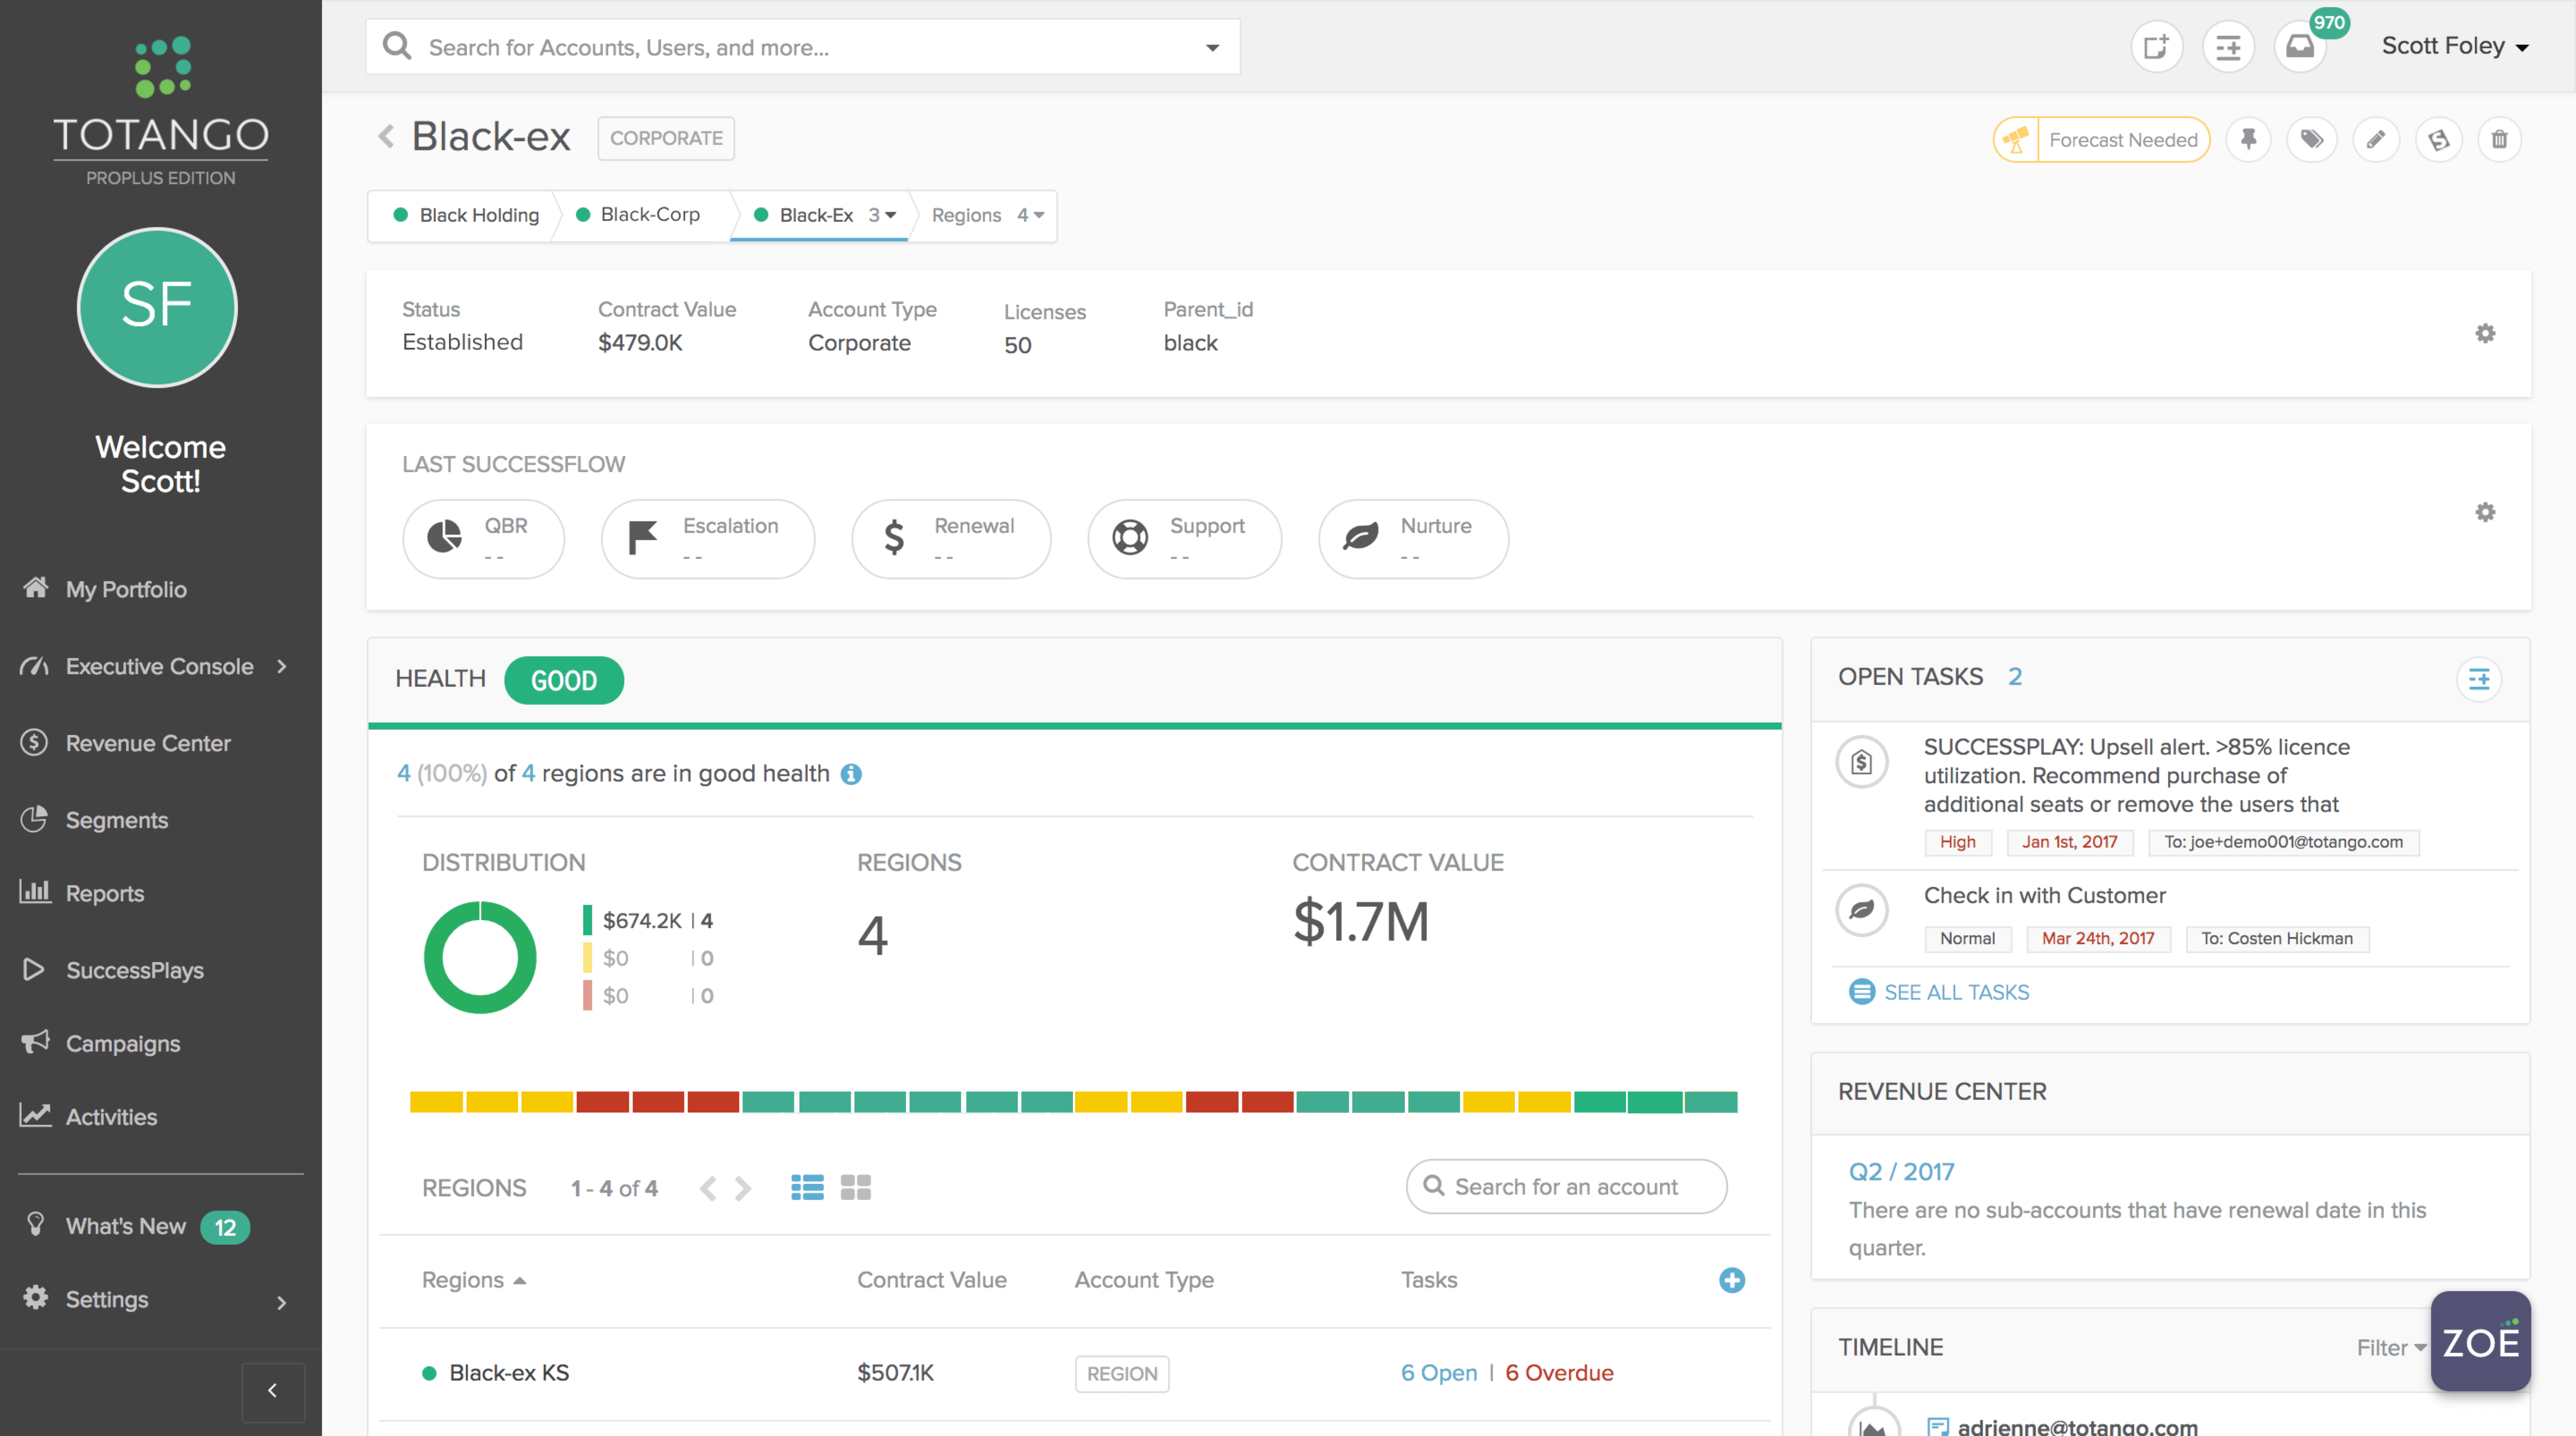This screenshot has width=2576, height=1436.
Task: Click See All Tasks
Action: point(1939,992)
